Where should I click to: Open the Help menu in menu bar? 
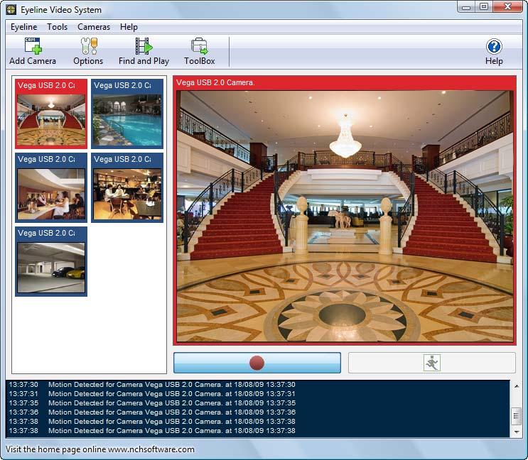click(x=129, y=27)
